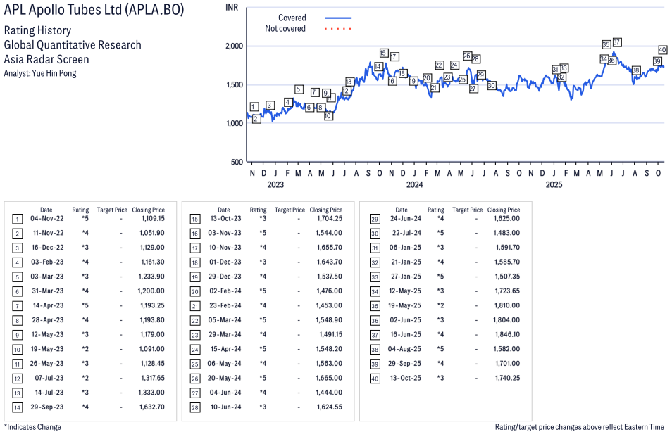Click the Rating column header in first table
This screenshot has width=672, height=432.
[80, 210]
